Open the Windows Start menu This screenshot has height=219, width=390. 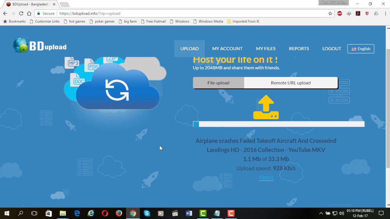pos(7,213)
